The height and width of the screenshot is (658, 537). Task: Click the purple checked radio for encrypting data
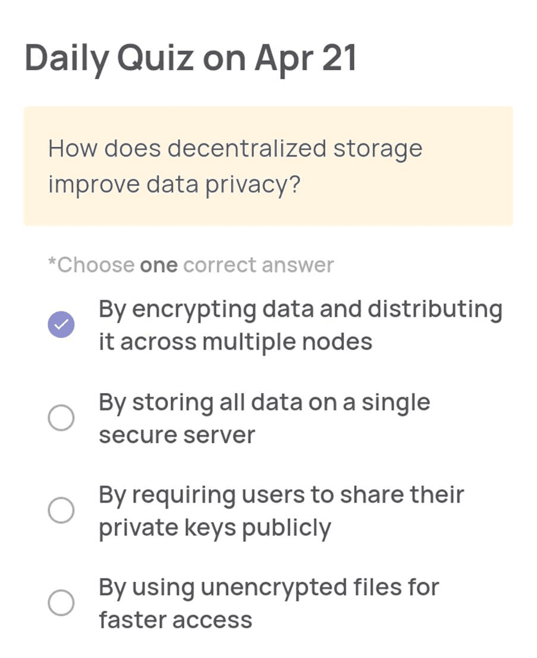(61, 325)
